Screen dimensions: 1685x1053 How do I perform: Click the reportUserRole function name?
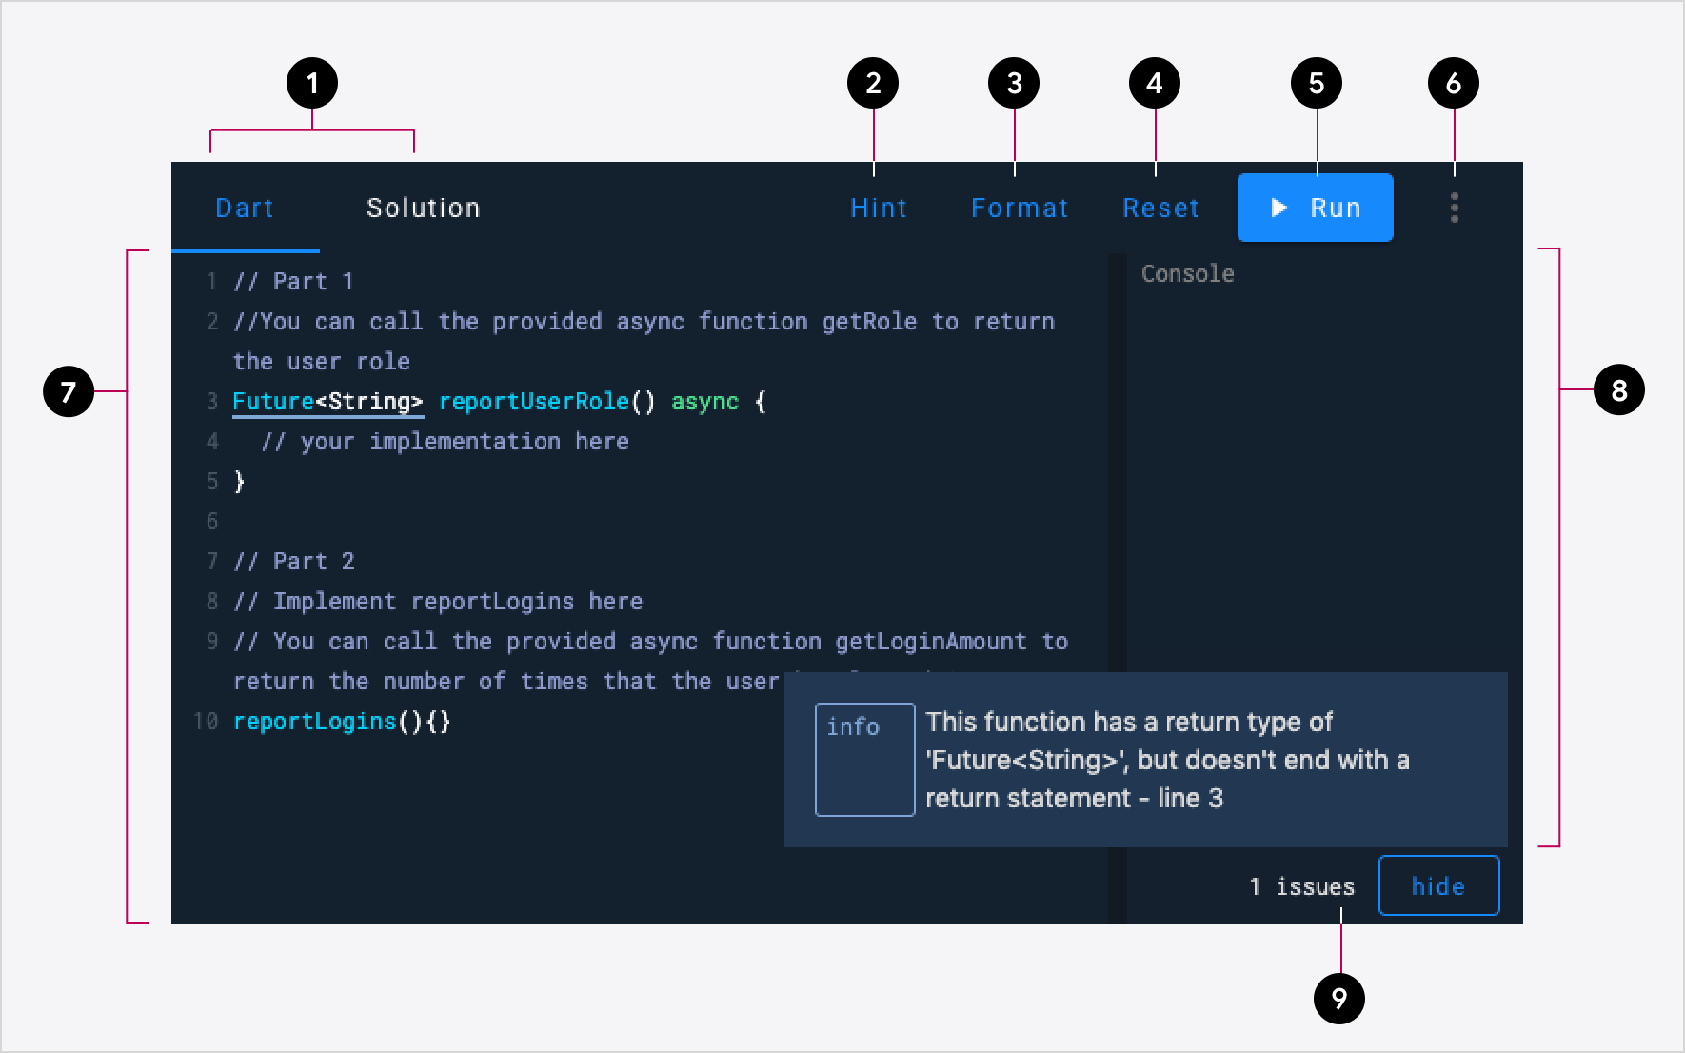pos(533,401)
